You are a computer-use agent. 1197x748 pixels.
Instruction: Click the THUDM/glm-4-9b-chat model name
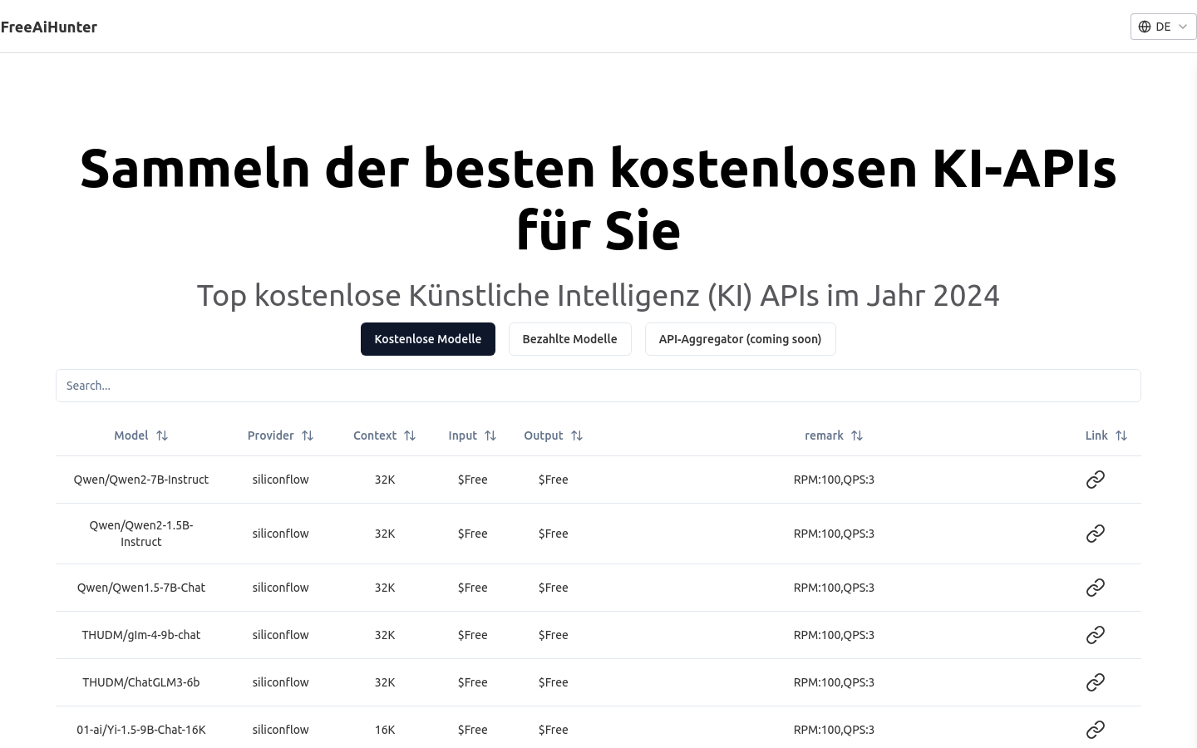[141, 635]
